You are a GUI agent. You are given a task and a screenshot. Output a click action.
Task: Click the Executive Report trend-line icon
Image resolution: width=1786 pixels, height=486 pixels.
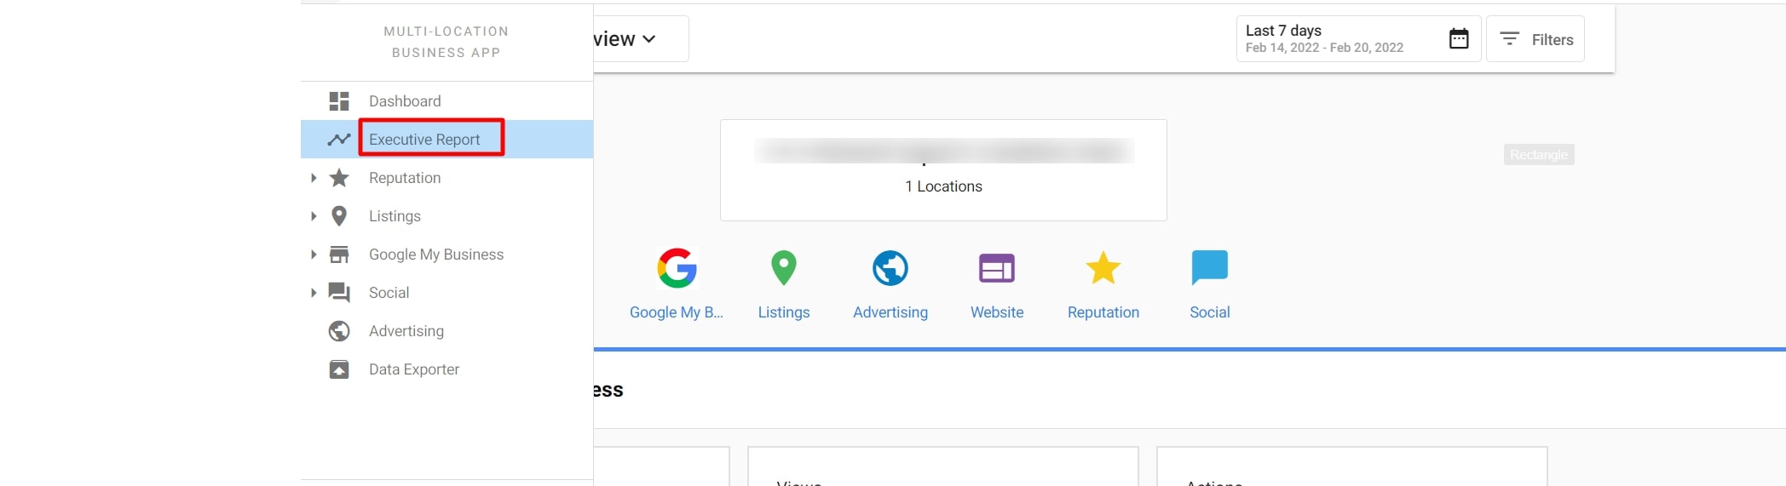339,140
